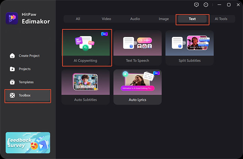Click the AI badge on Auto Lyrics card

coord(156,73)
